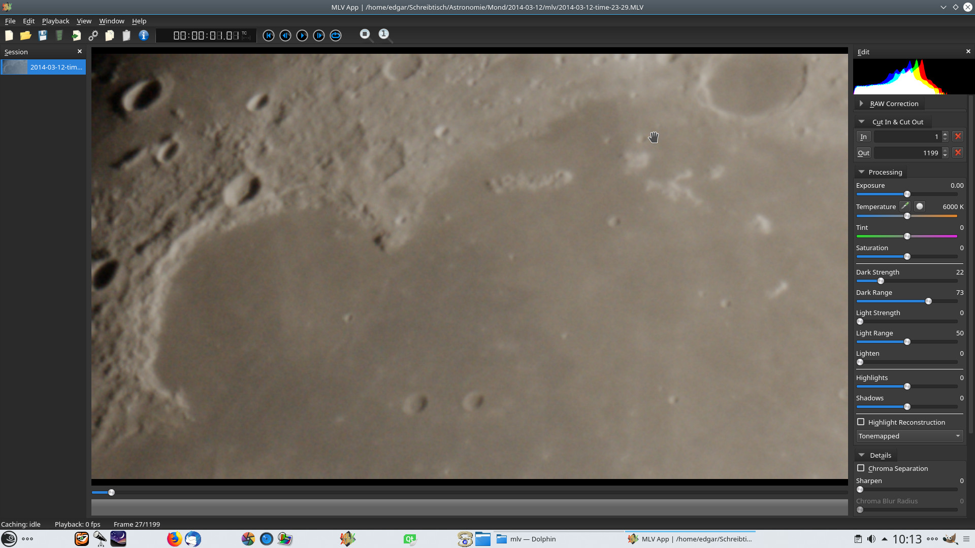Click the white balance picker button
Screen dimensions: 975x548
[905, 207]
